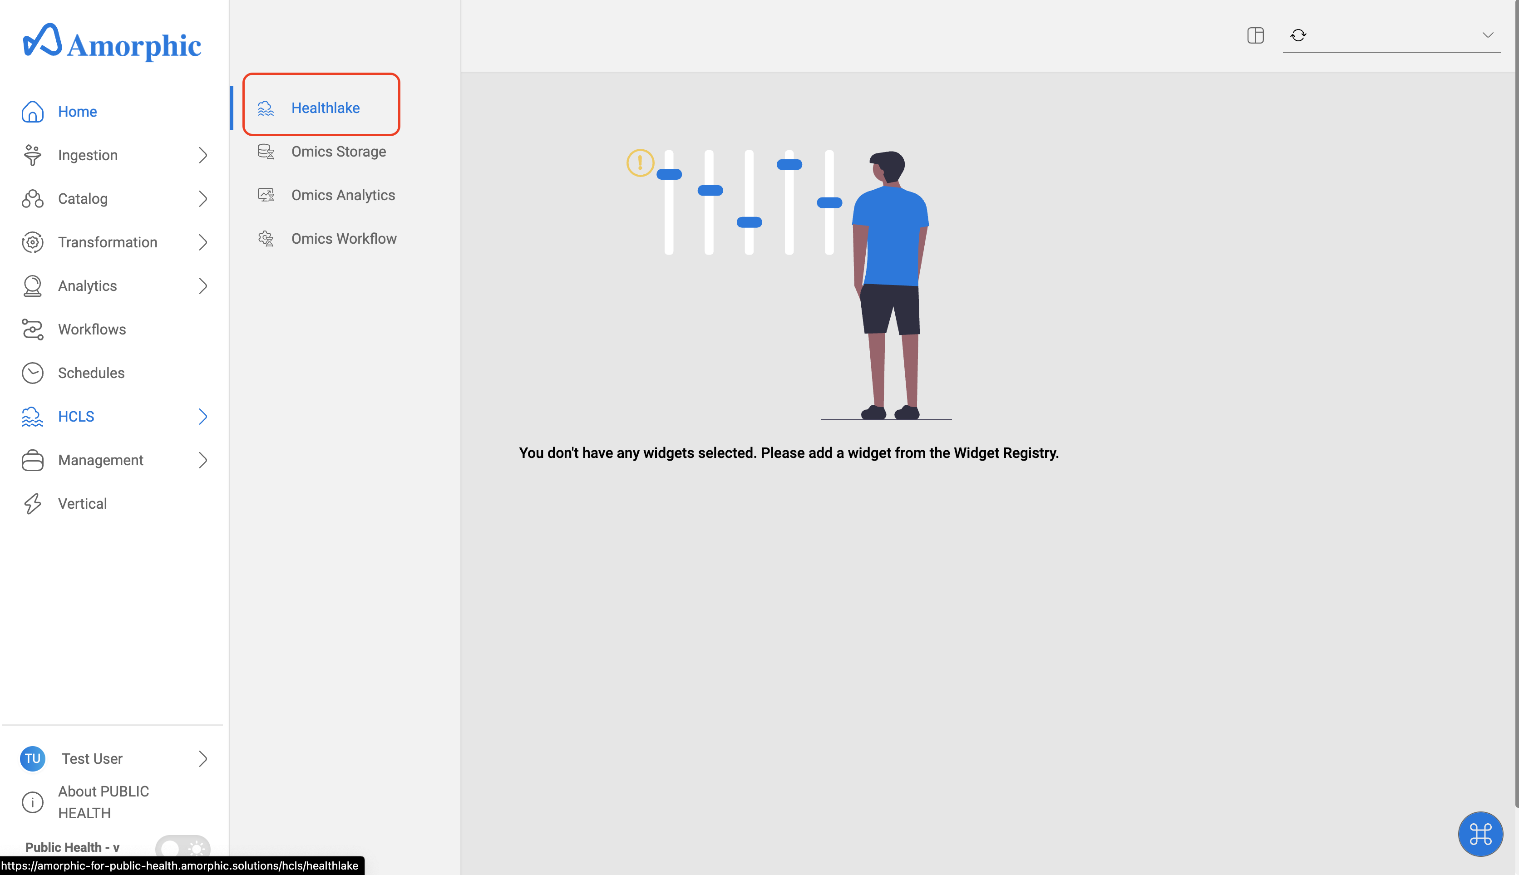The height and width of the screenshot is (875, 1519).
Task: Click the Management label
Action: pos(101,460)
